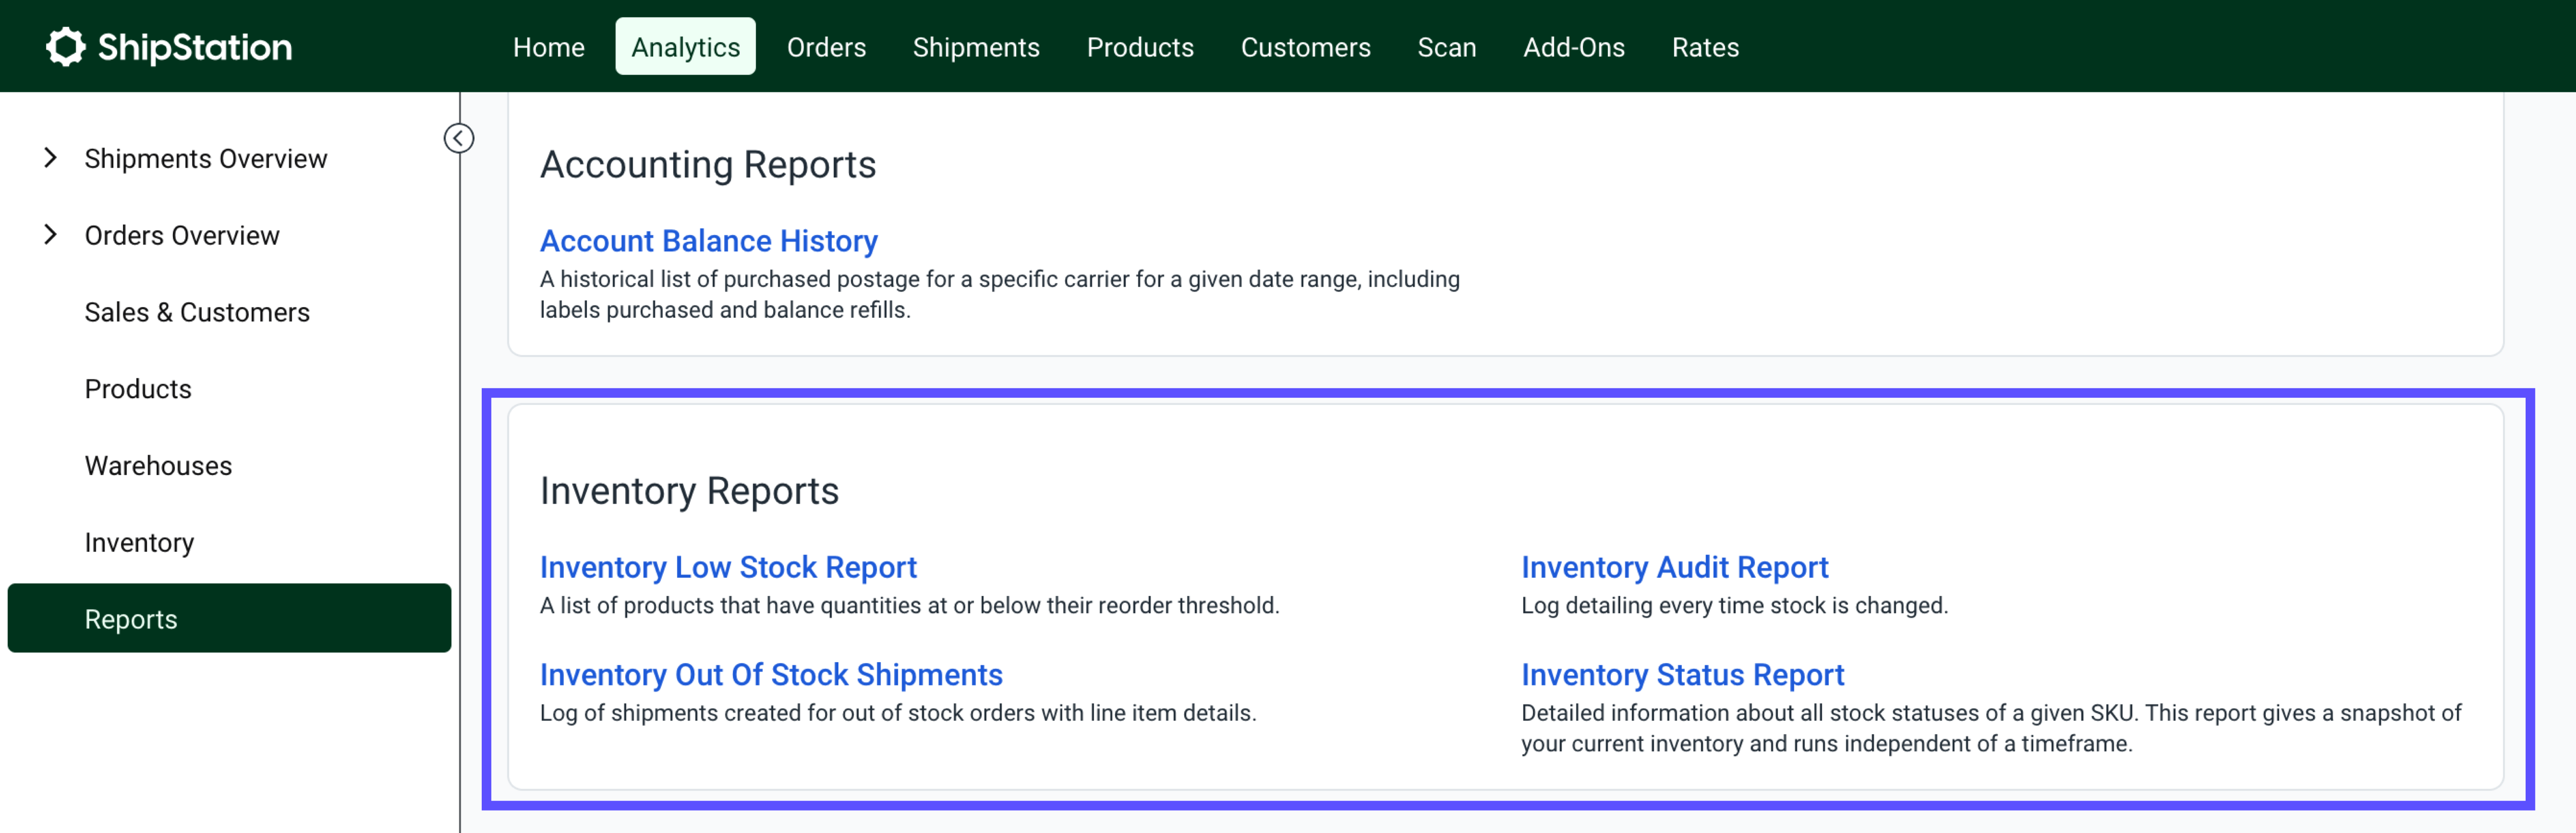
Task: Collapse the sidebar using the circular arrow
Action: click(x=458, y=138)
